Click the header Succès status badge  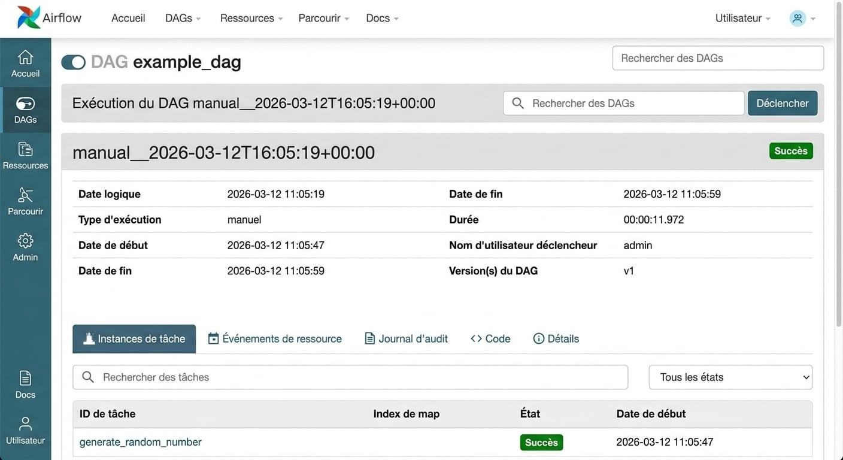[791, 151]
